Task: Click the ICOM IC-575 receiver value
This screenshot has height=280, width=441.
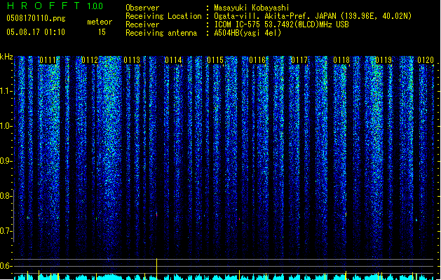Action: click(281, 24)
